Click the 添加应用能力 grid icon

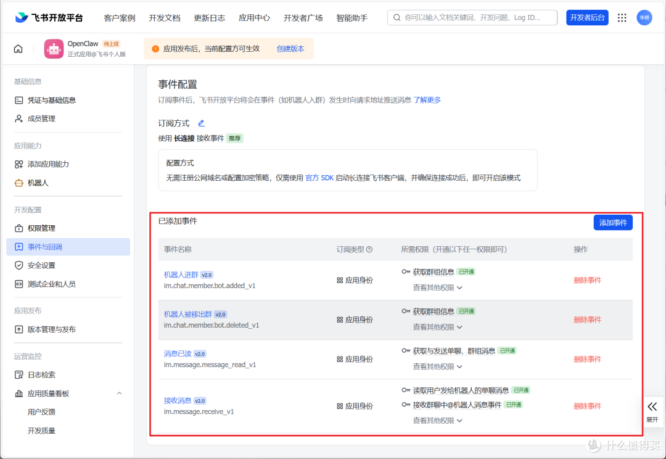coord(18,164)
